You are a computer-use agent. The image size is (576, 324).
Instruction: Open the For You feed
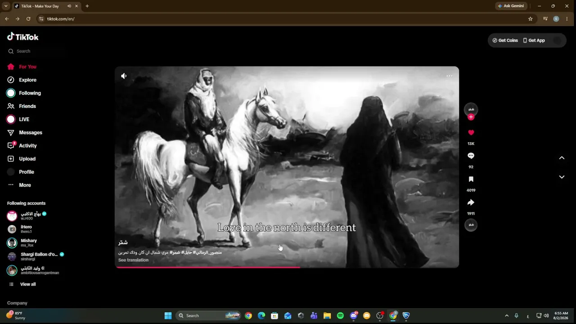click(27, 67)
